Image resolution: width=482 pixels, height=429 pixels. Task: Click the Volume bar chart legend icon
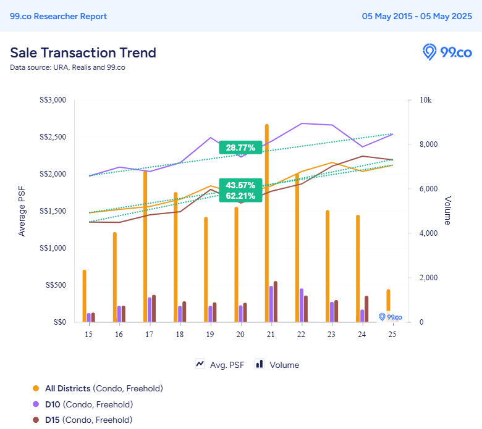(260, 364)
